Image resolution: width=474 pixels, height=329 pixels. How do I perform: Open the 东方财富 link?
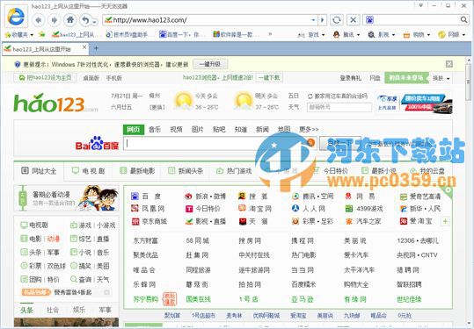coord(145,240)
